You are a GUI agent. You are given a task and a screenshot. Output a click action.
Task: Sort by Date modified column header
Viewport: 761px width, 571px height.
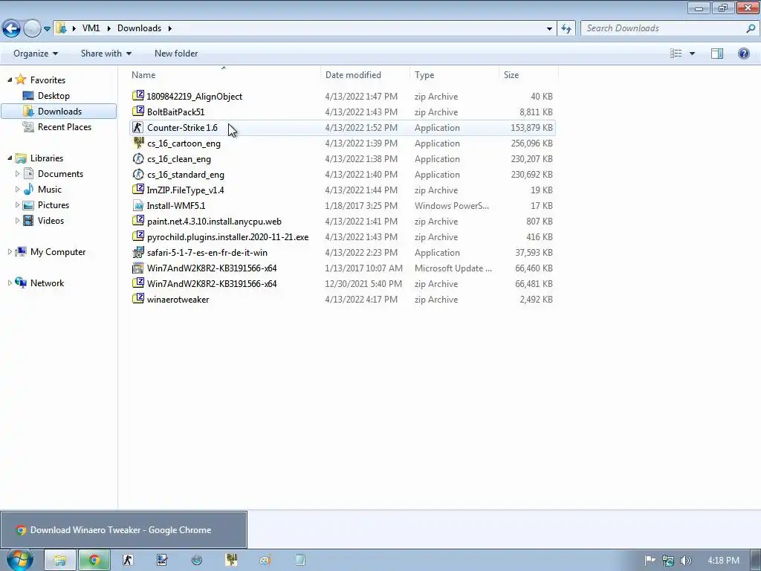(365, 75)
